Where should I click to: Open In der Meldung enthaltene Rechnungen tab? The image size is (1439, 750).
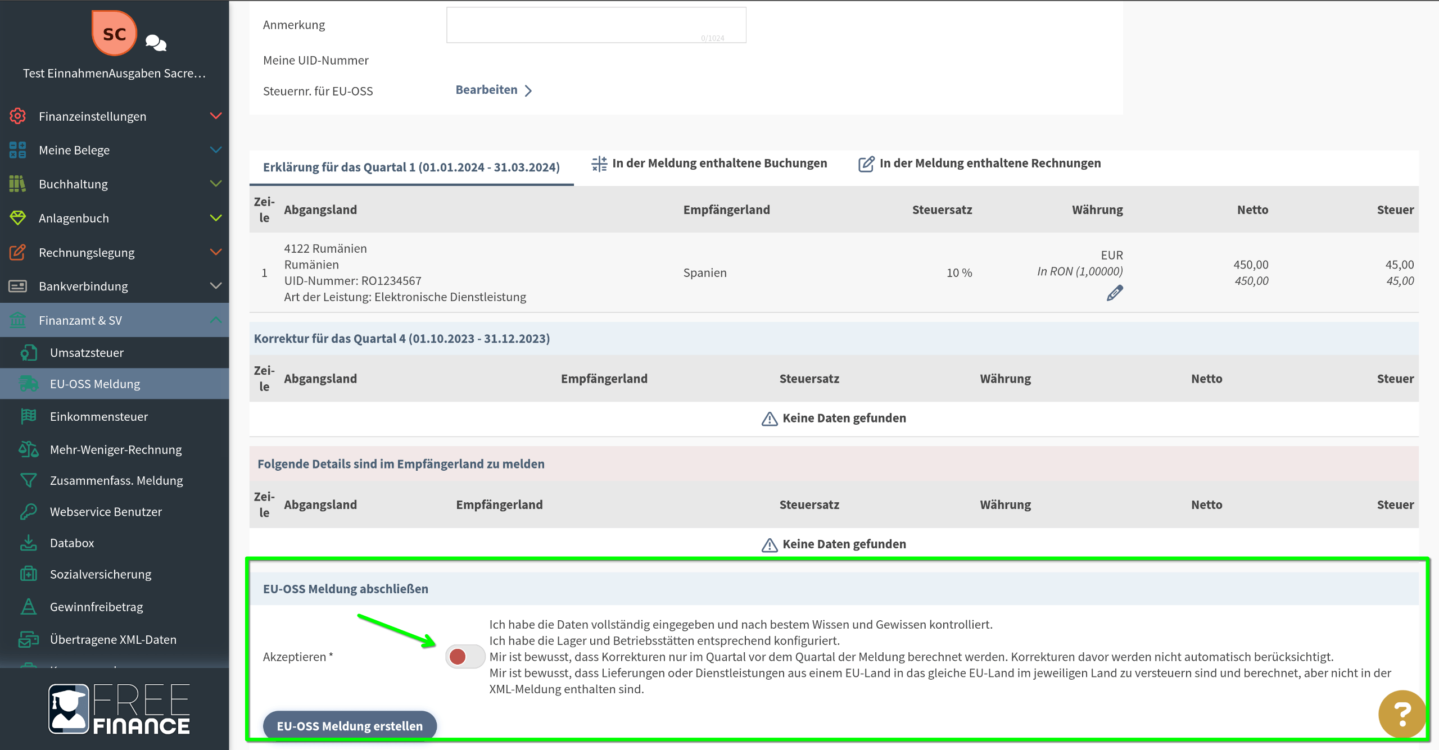tap(980, 163)
